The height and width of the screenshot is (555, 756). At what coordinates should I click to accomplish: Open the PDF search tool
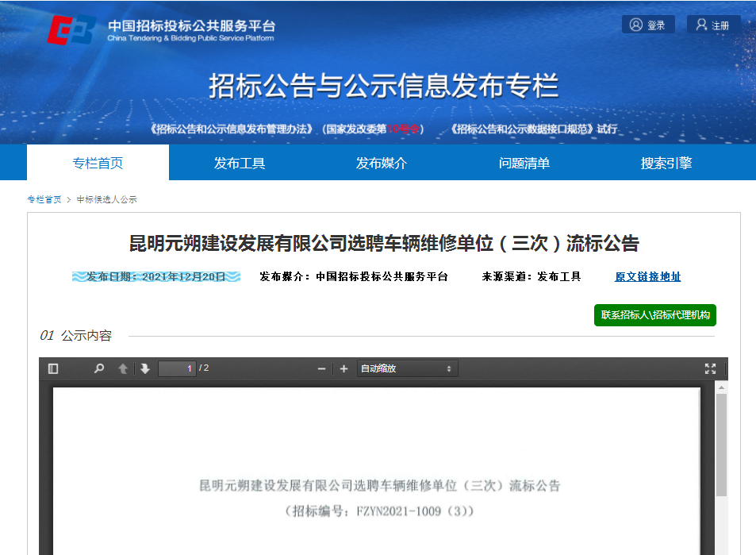[98, 368]
